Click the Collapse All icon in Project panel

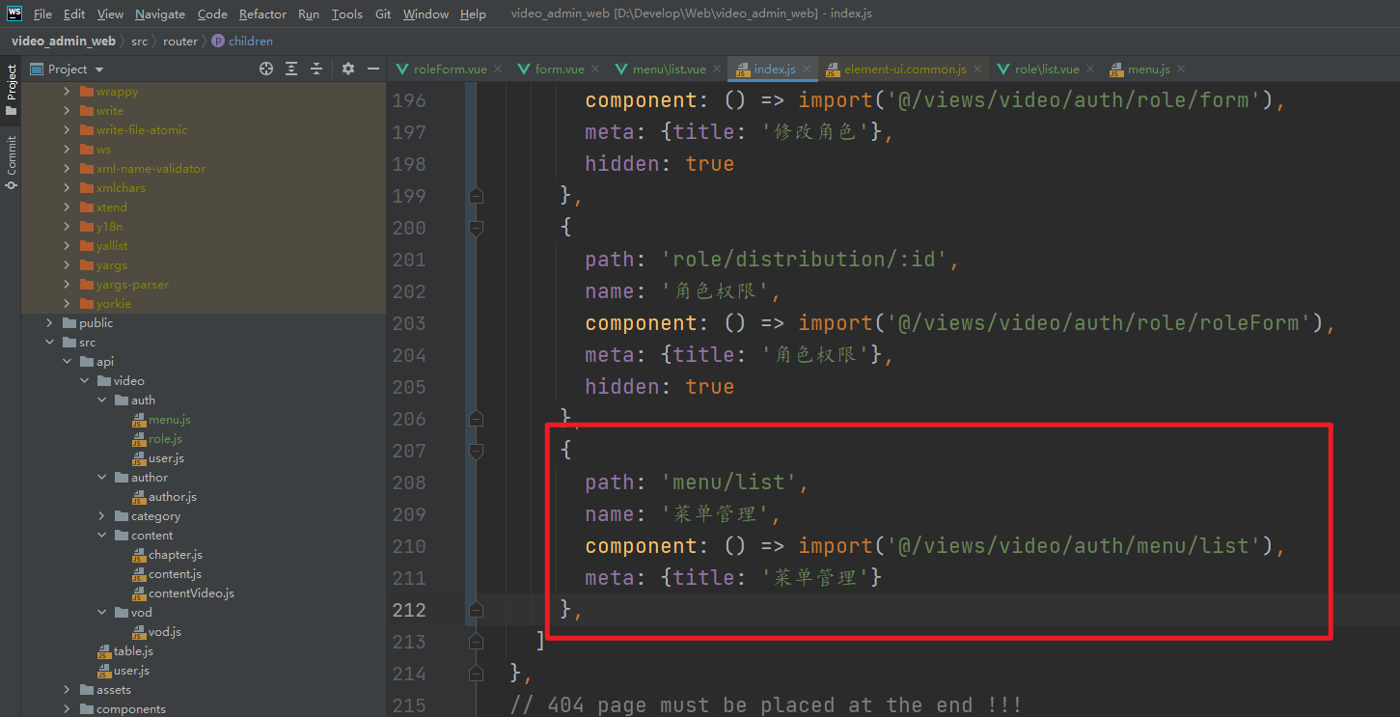coord(316,69)
